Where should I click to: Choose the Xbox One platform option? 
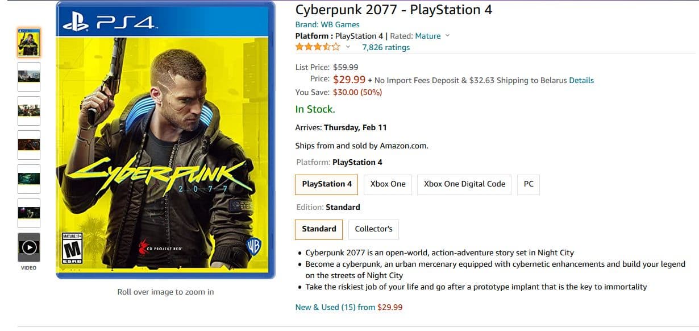(x=388, y=184)
